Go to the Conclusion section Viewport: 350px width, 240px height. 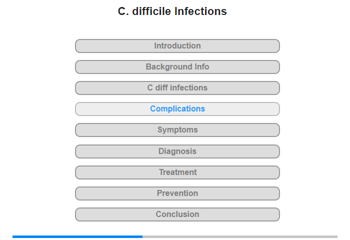coord(177,214)
